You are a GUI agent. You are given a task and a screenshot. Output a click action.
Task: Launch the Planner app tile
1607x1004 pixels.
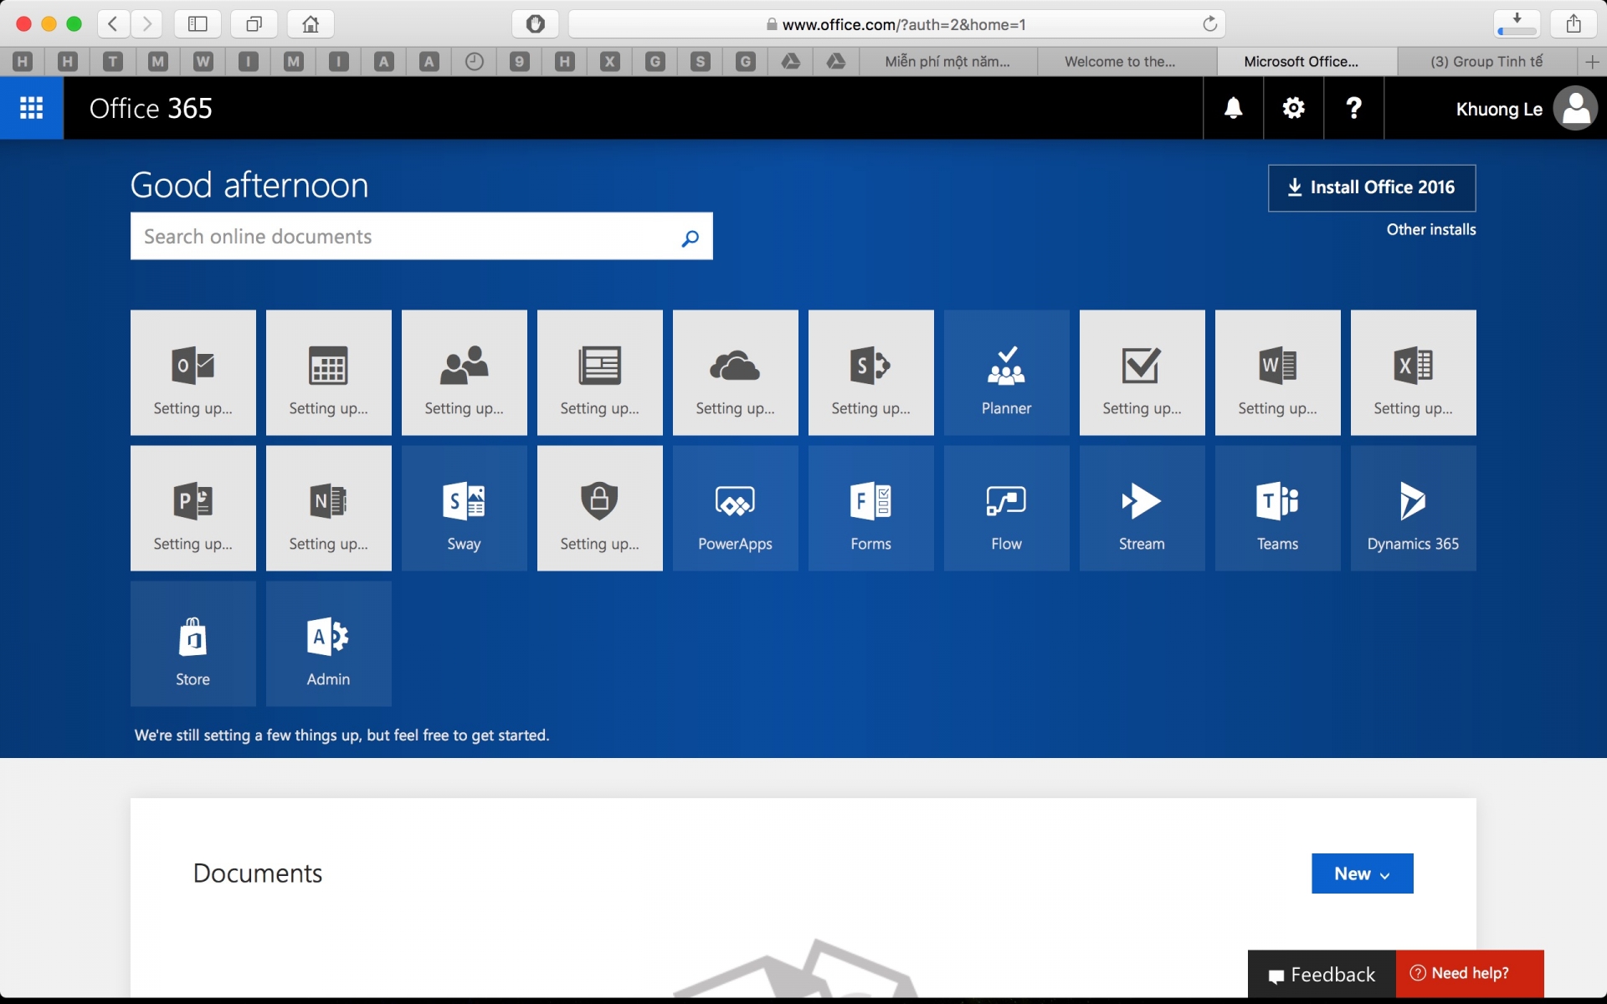click(1007, 372)
